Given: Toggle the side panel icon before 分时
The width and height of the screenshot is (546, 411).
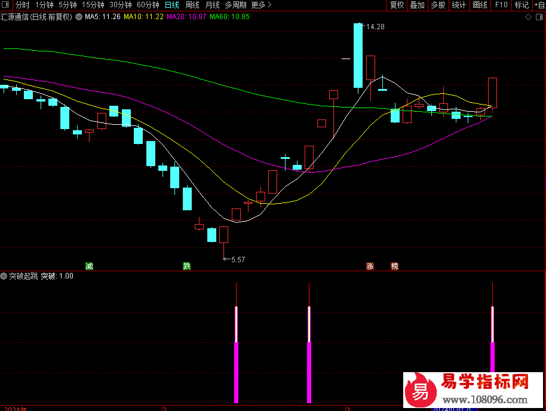Looking at the screenshot, I should coord(5,5).
